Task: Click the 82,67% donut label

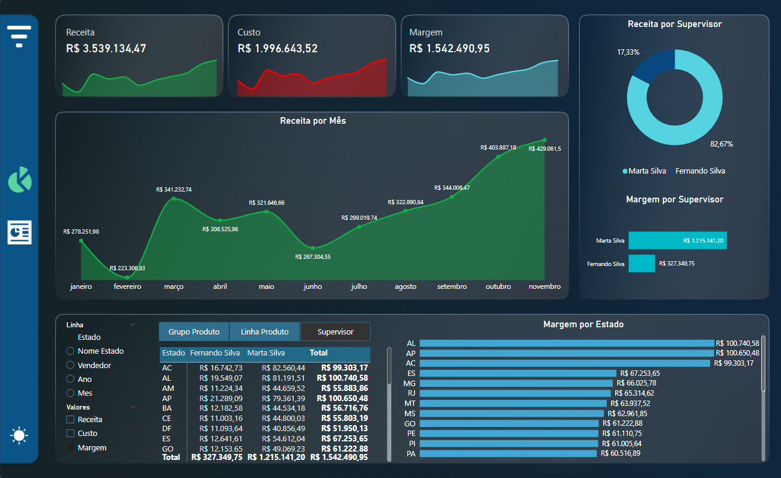Action: 722,144
